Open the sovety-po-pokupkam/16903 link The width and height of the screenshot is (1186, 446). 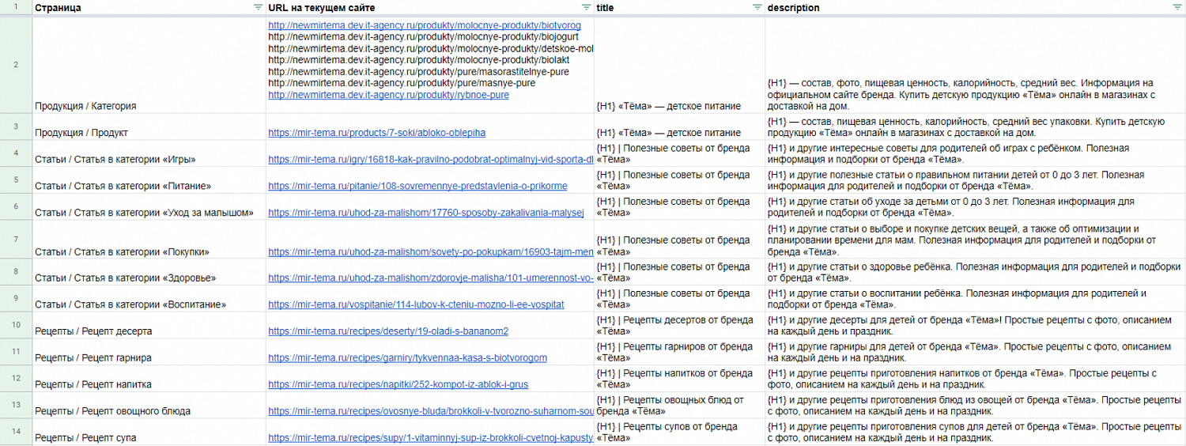point(431,252)
